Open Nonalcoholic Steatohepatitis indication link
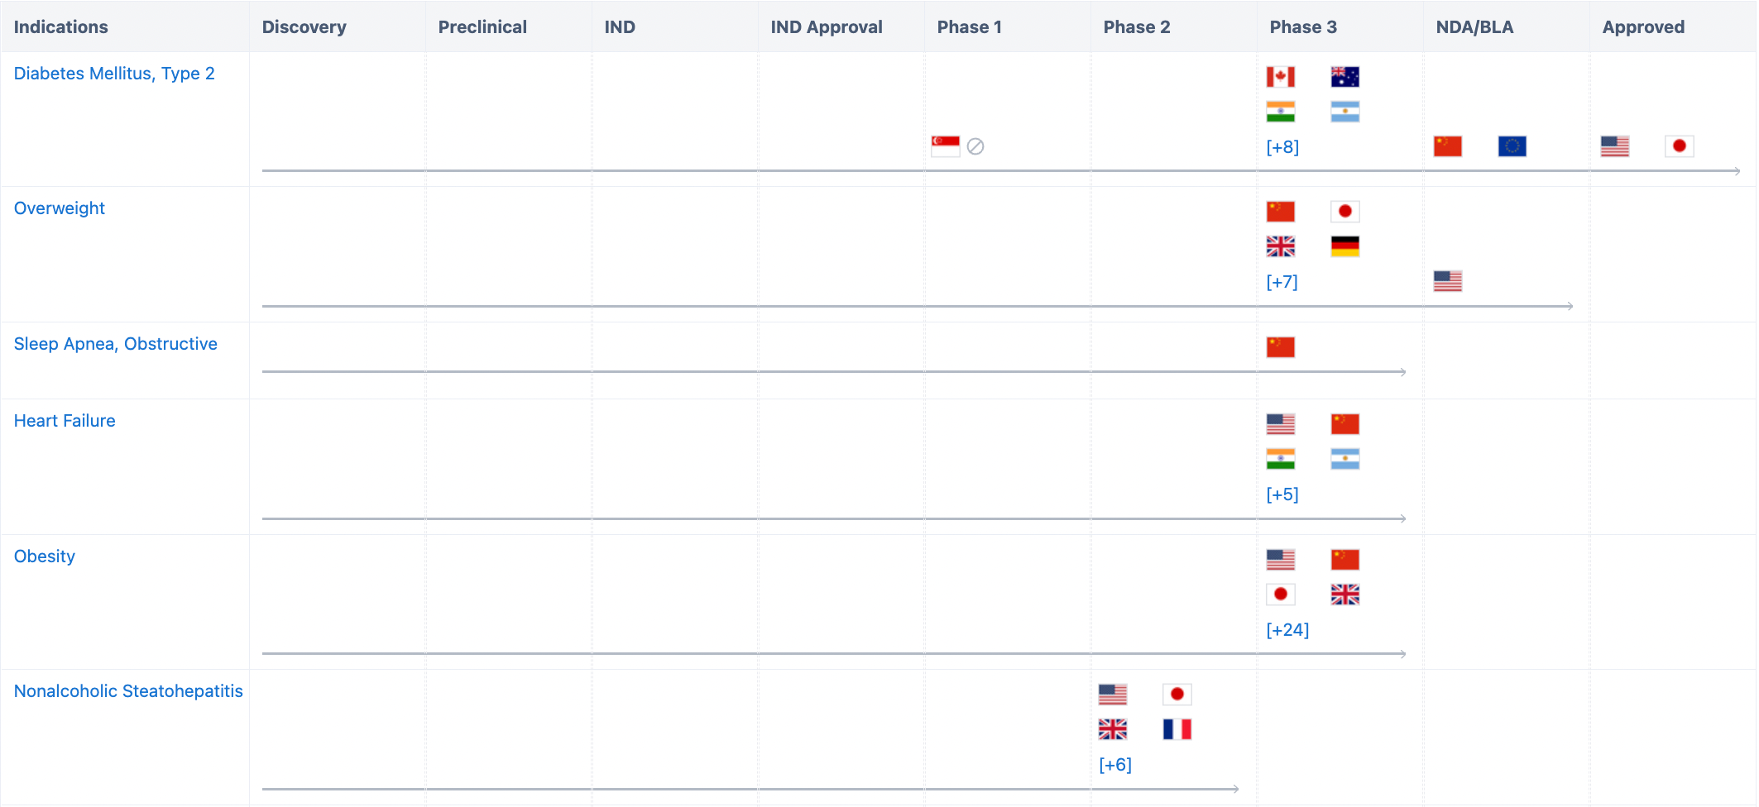The width and height of the screenshot is (1759, 807). tap(128, 691)
